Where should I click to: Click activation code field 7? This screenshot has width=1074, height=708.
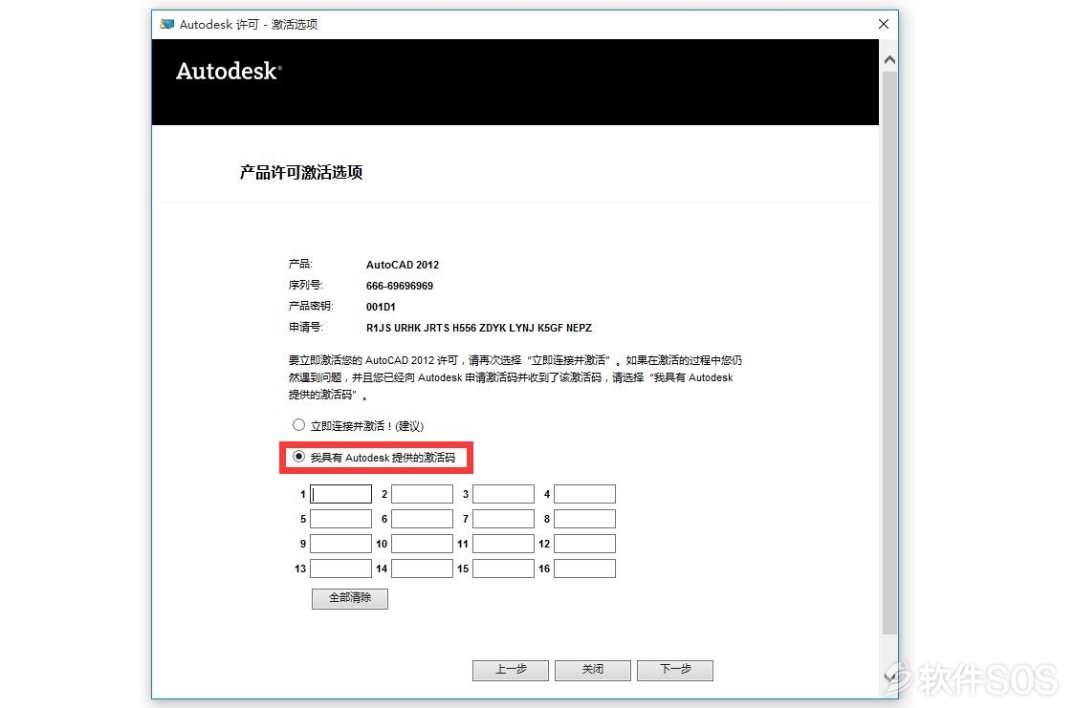click(x=503, y=519)
